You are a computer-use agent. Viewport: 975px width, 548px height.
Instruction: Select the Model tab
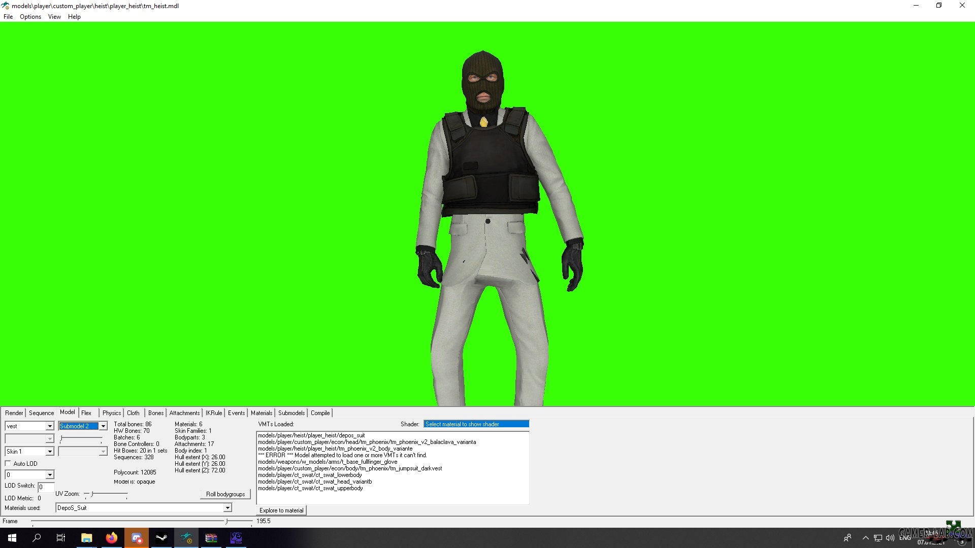(68, 412)
